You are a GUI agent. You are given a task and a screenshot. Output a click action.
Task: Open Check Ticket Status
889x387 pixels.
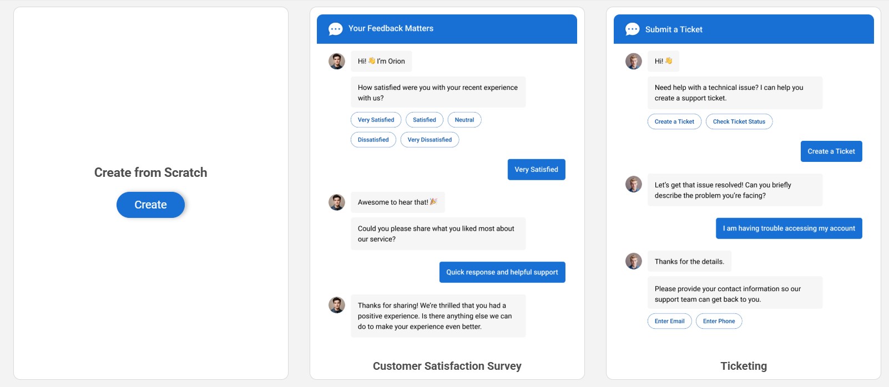tap(739, 121)
